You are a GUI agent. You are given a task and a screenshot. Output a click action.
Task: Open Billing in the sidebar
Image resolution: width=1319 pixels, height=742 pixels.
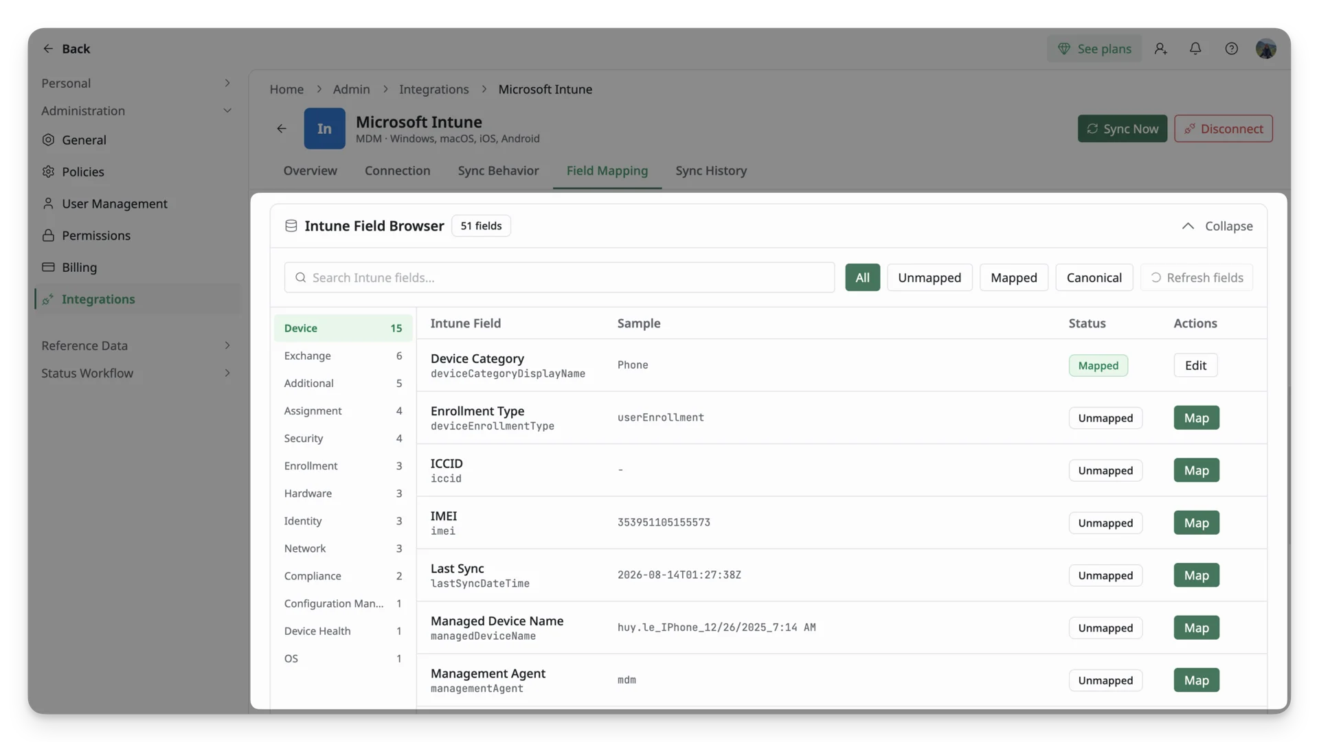point(137,268)
